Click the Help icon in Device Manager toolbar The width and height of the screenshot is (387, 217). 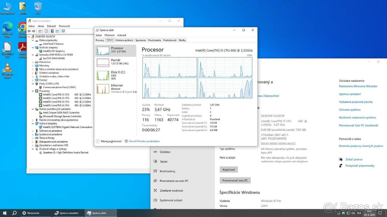click(52, 31)
